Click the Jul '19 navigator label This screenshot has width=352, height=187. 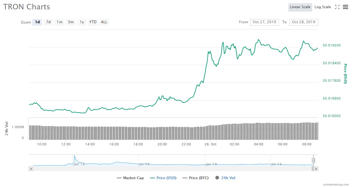click(276, 164)
